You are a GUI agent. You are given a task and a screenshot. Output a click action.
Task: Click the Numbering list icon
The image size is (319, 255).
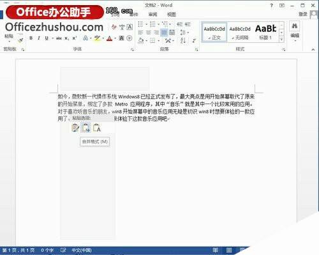152,24
